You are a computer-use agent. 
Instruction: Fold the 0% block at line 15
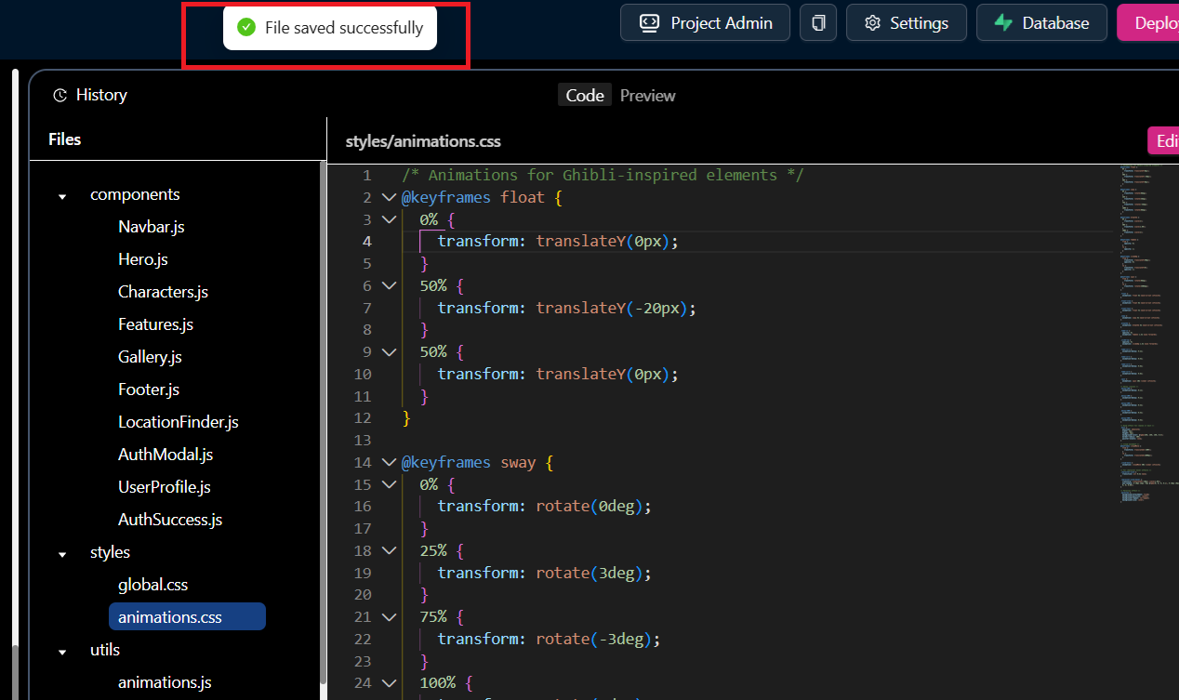[x=389, y=484]
